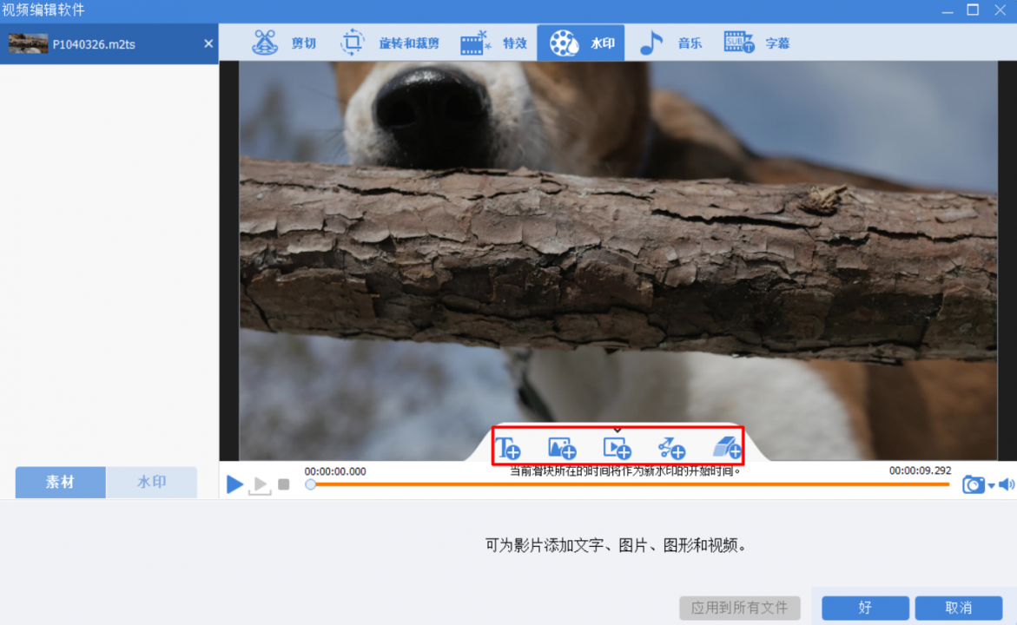Open the 特效 effects tab

[x=493, y=43]
